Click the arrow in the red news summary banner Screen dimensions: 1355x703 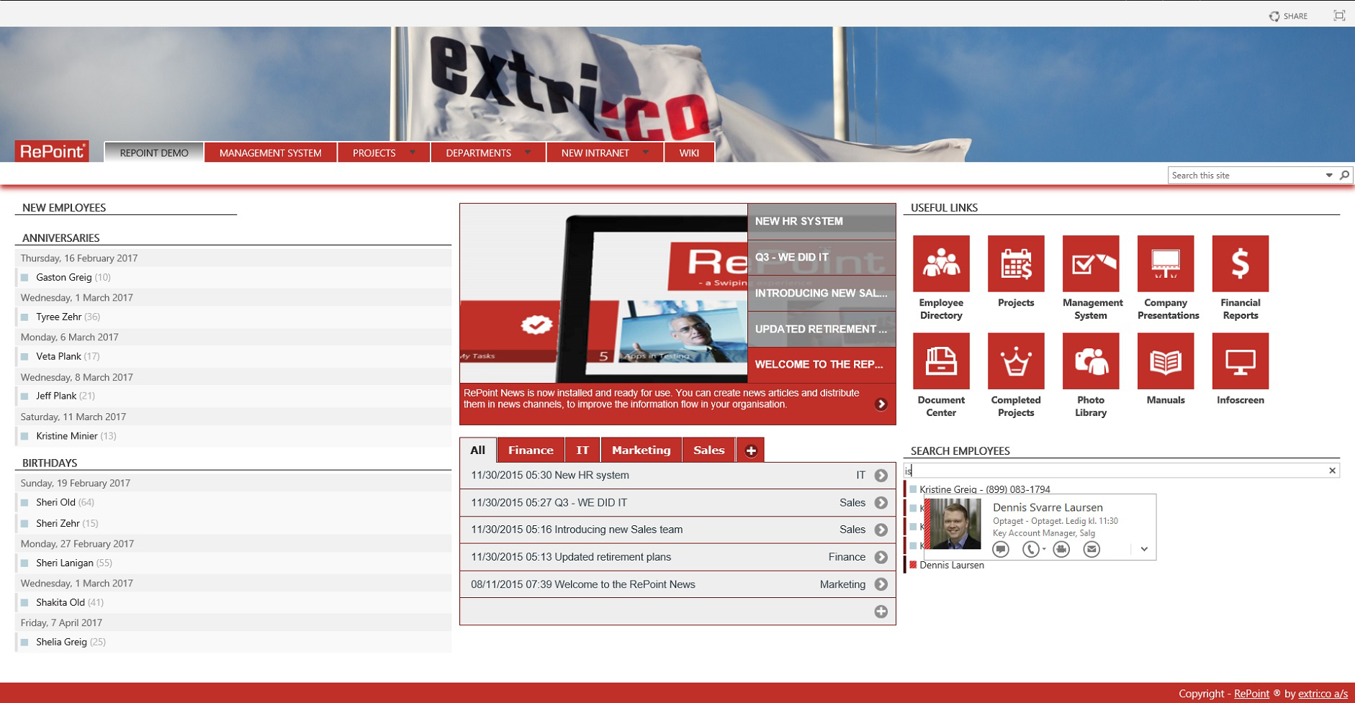pos(881,404)
